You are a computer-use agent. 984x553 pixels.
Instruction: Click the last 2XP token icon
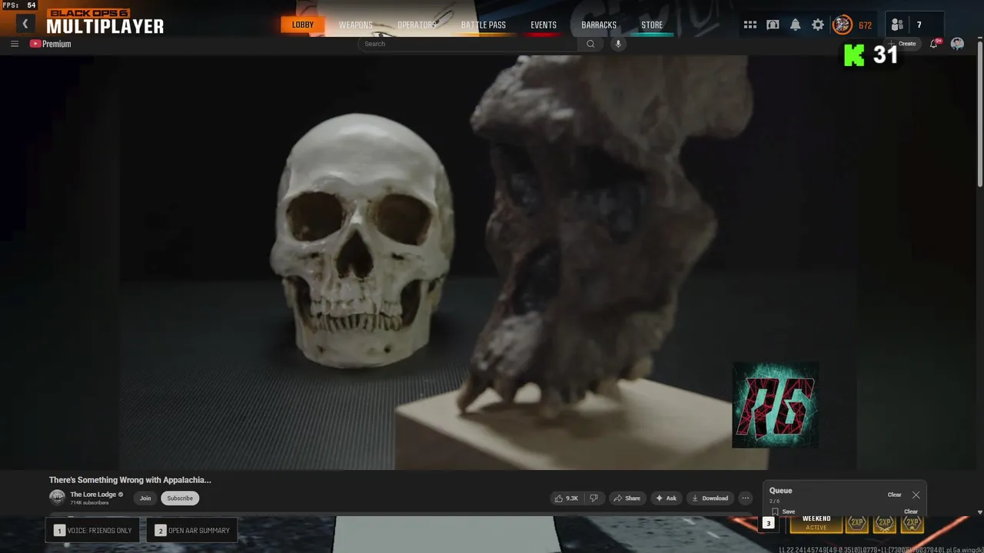912,523
